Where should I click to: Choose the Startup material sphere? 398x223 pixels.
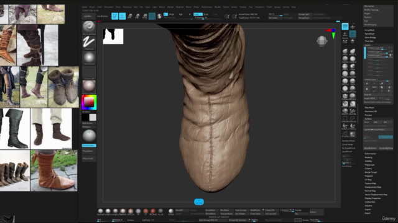click(x=101, y=211)
